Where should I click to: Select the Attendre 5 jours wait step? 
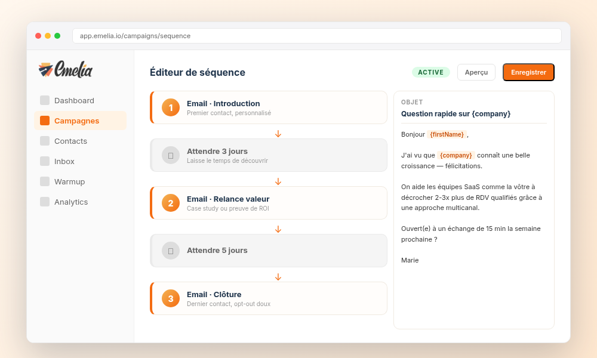pyautogui.click(x=269, y=251)
